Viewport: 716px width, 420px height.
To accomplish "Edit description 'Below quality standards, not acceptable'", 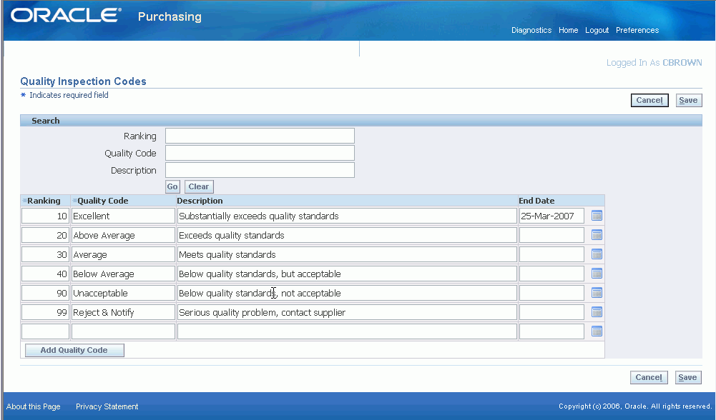I will click(347, 294).
